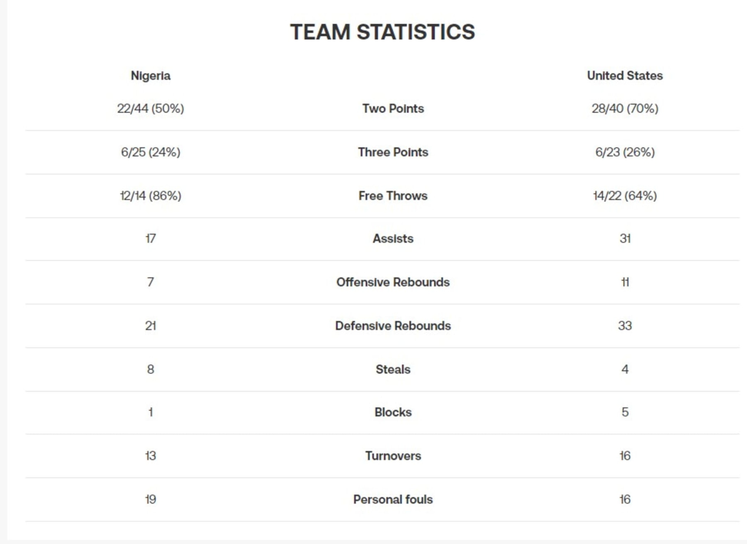Select Nigeria's 12/14 (86%) free throw value
747x544 pixels.
tap(151, 196)
